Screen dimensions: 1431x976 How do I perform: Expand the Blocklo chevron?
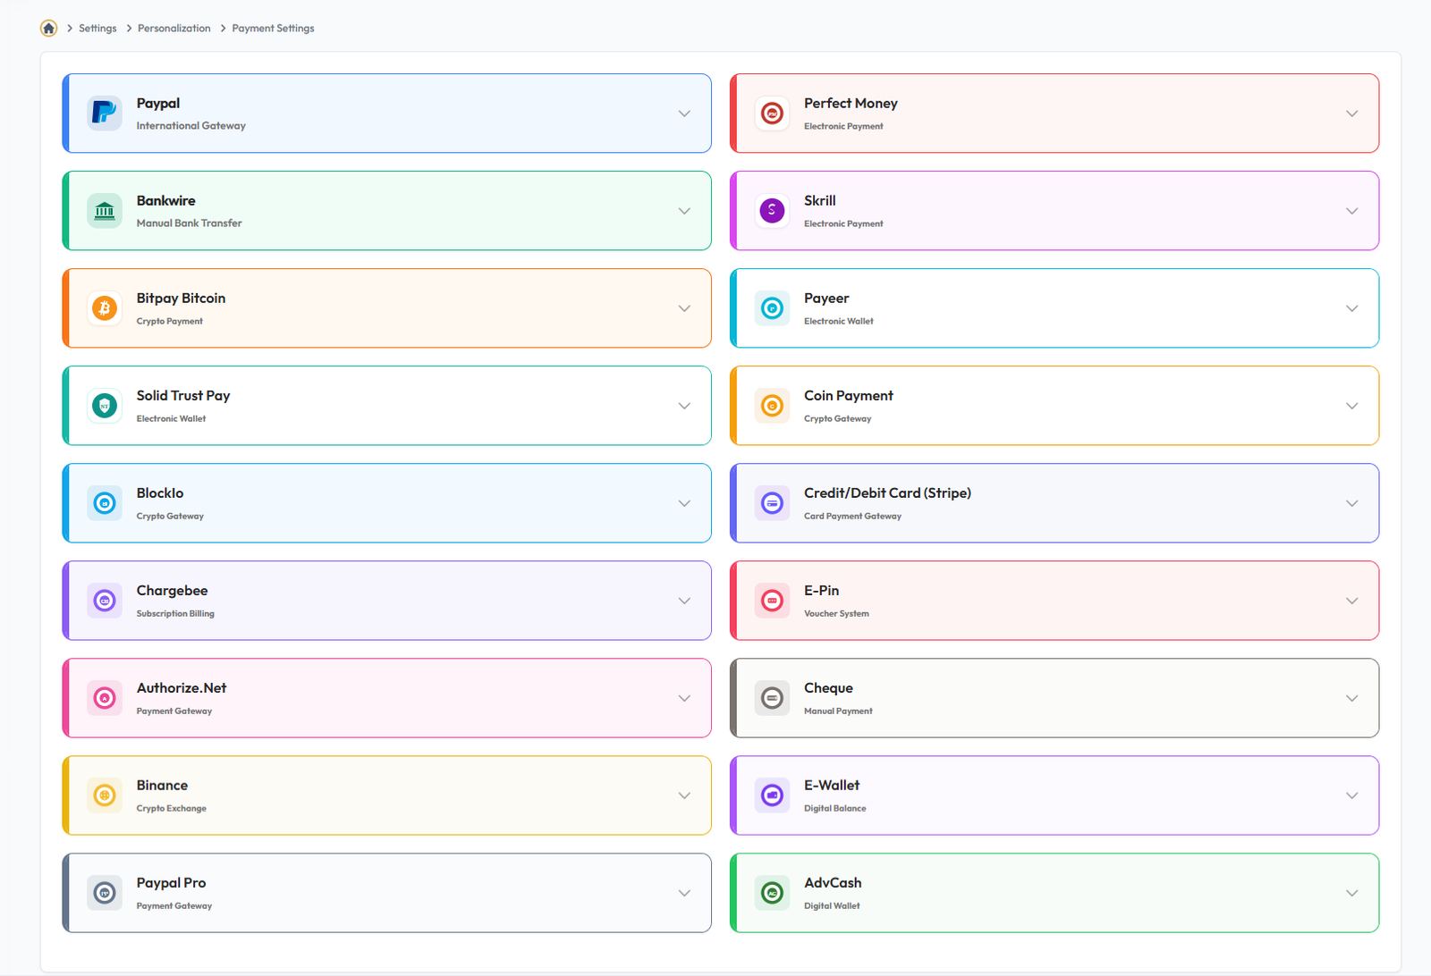684,503
